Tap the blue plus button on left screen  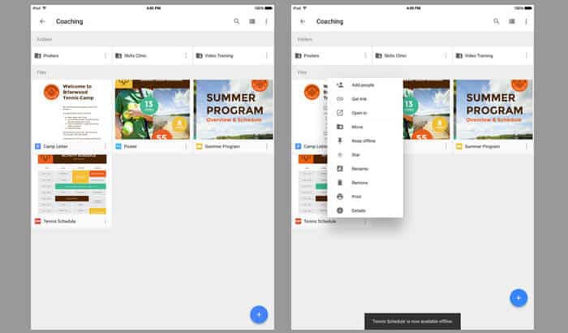259,314
